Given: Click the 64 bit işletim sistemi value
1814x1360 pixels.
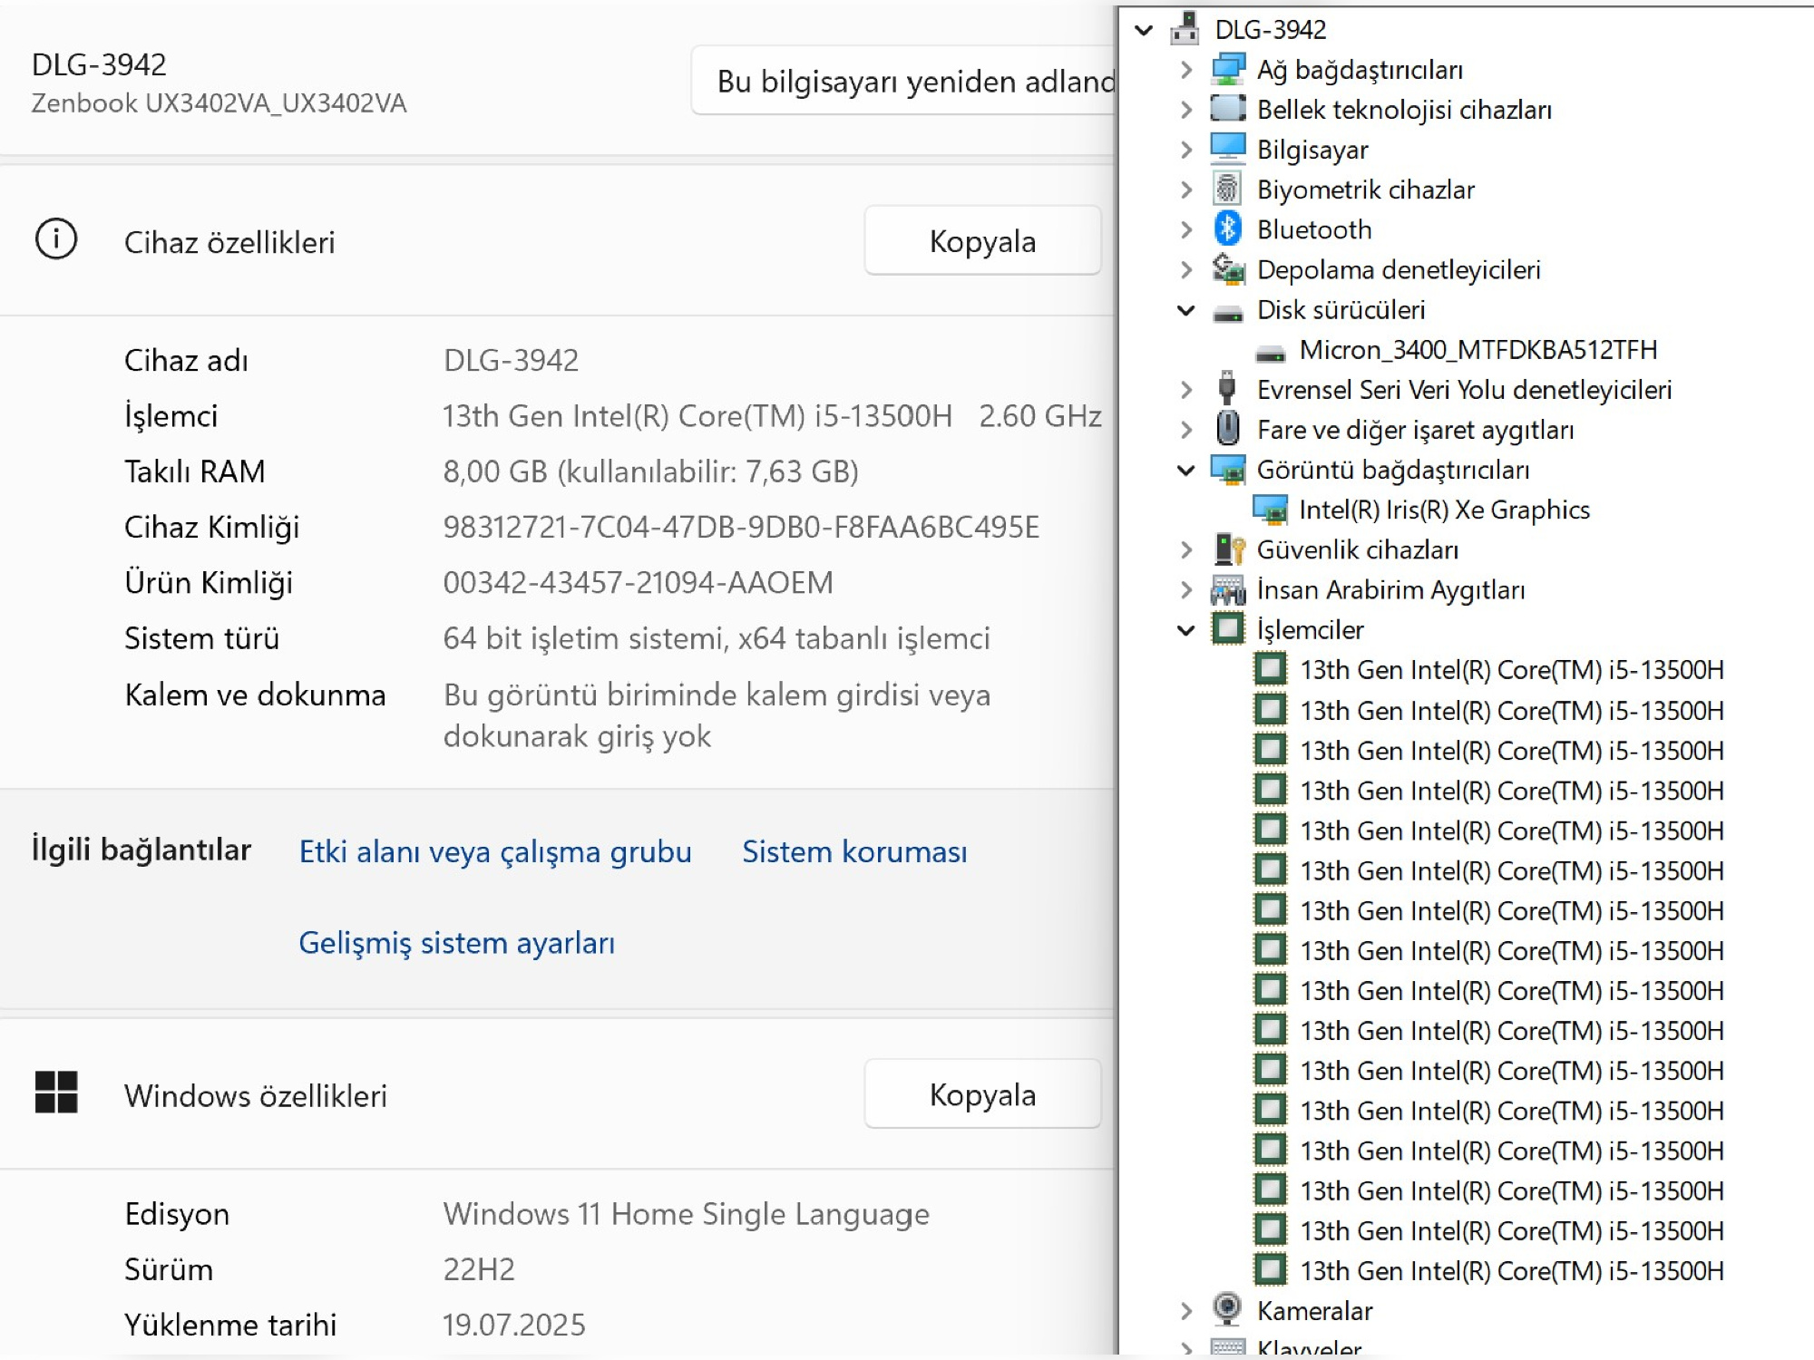Looking at the screenshot, I should tap(716, 638).
